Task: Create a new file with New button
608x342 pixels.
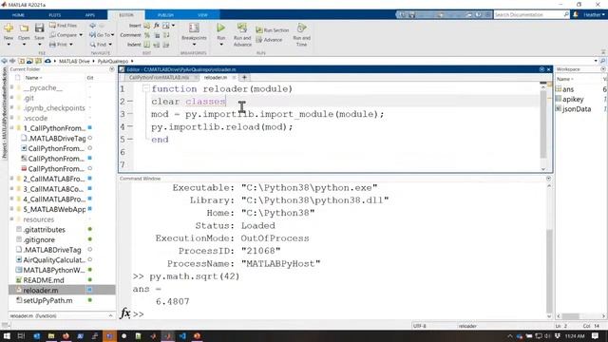Action: click(9, 31)
